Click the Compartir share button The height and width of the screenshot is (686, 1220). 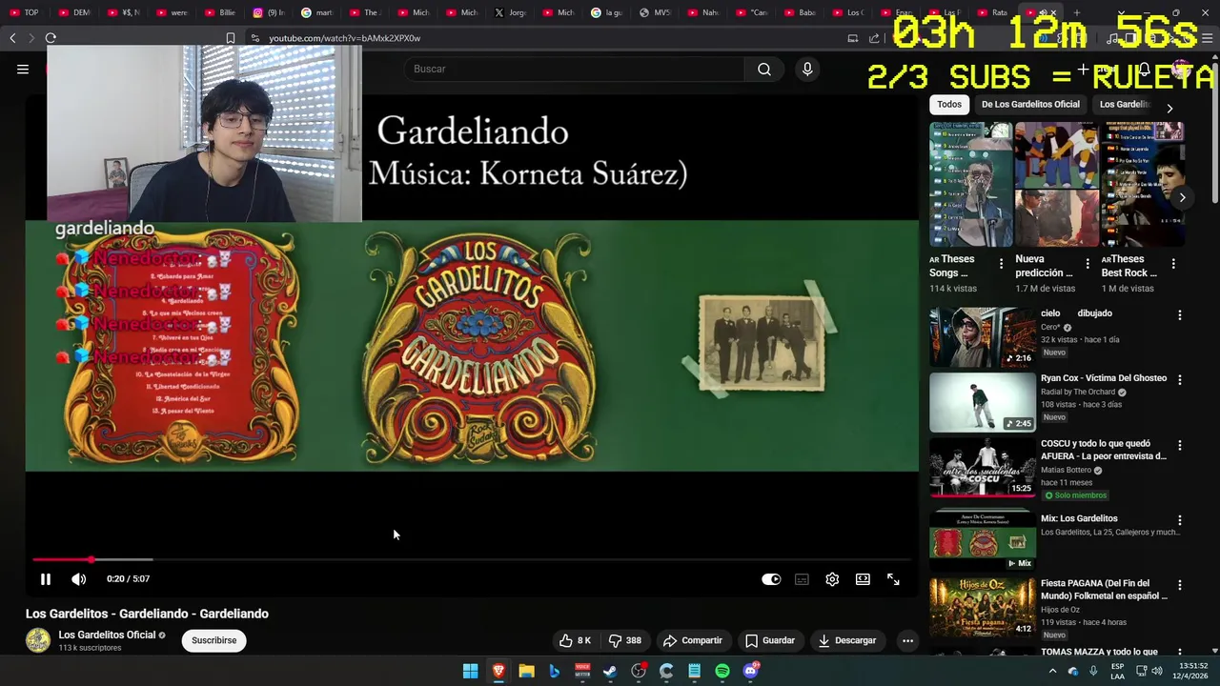693,640
